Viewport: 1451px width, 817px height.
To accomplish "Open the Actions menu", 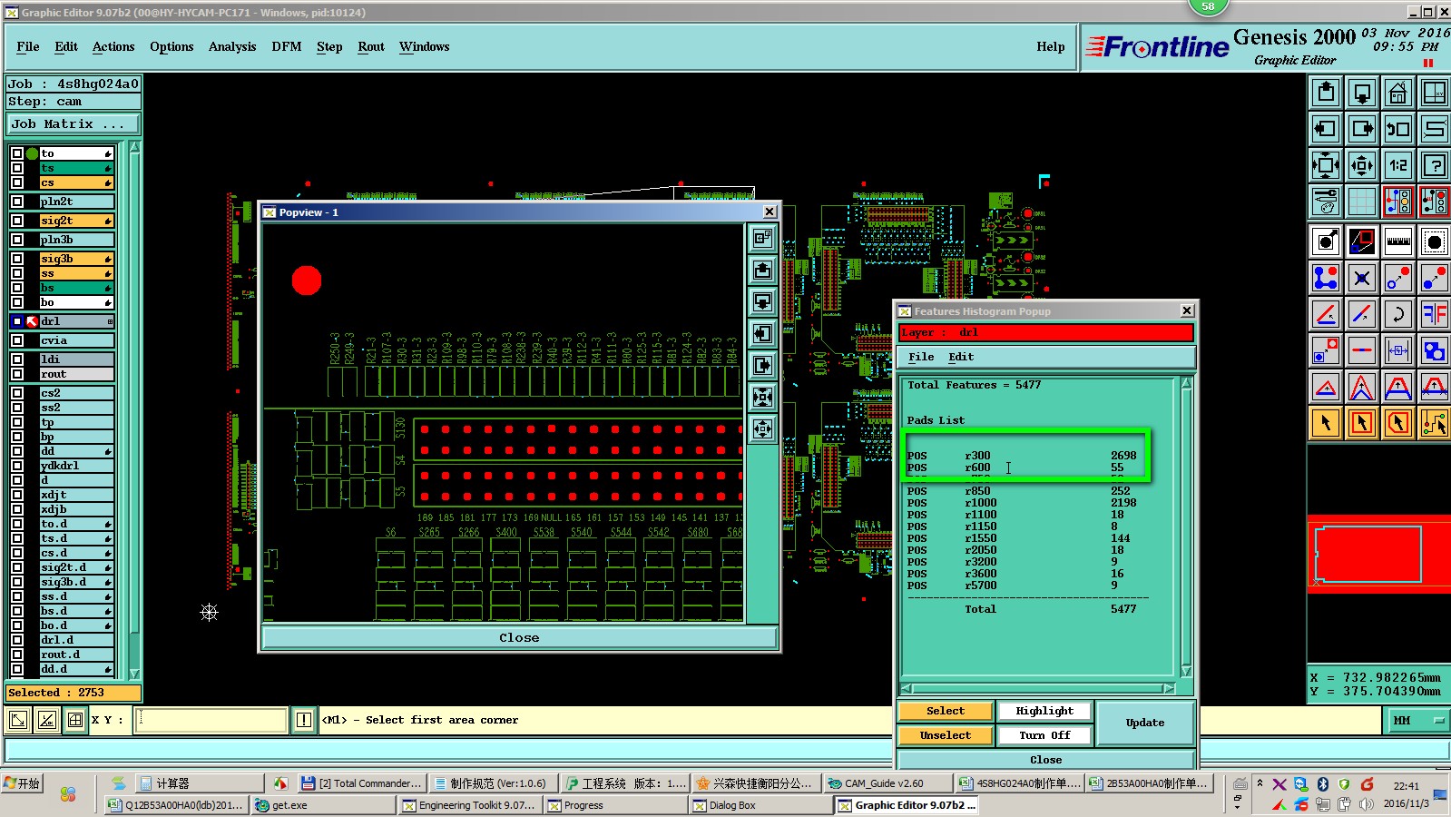I will 113,46.
